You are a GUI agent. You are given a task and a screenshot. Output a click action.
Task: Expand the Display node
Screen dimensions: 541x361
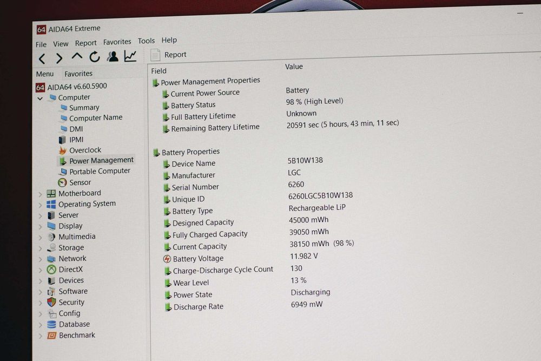pyautogui.click(x=41, y=227)
